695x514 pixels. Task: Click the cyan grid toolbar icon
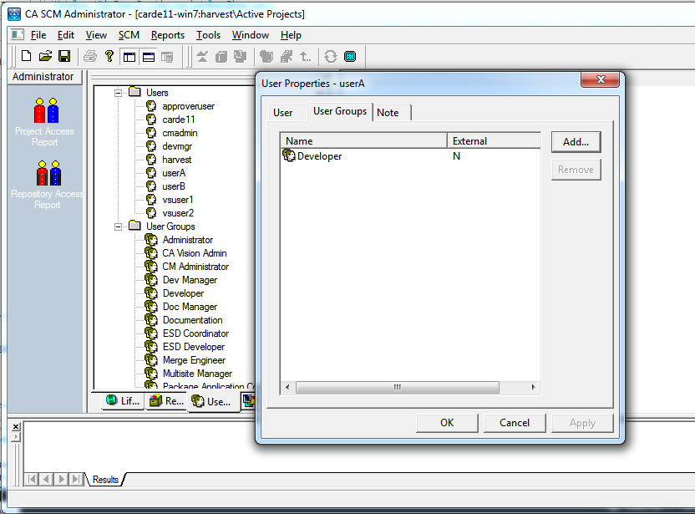click(350, 56)
